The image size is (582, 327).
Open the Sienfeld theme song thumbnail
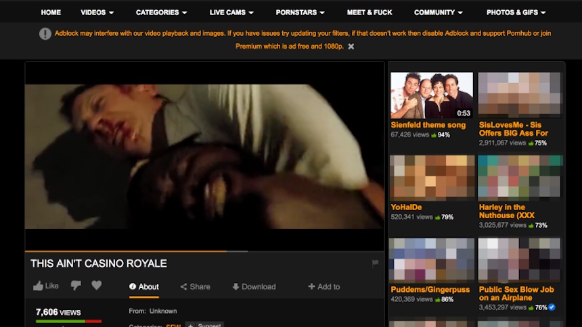tap(431, 95)
